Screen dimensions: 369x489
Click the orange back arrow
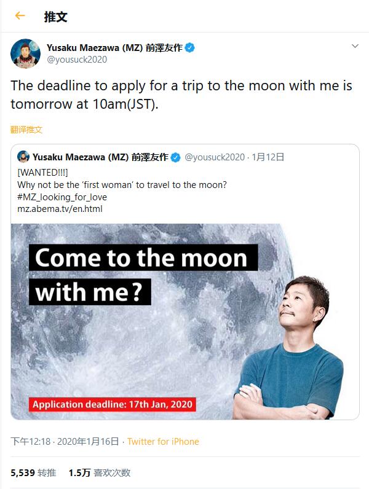[20, 16]
